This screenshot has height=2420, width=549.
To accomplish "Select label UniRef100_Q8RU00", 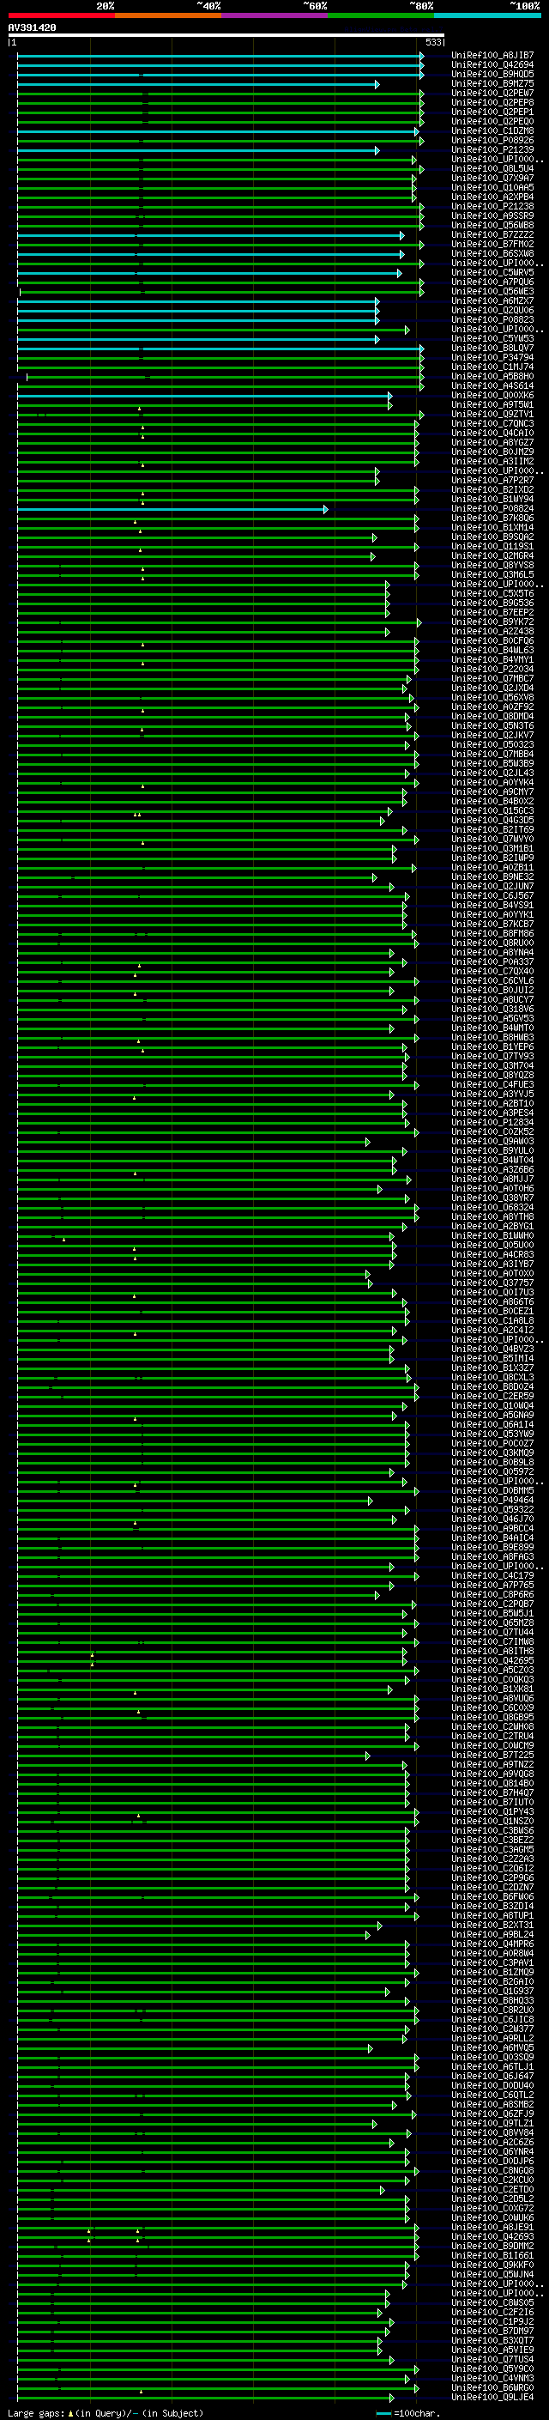I will (492, 943).
